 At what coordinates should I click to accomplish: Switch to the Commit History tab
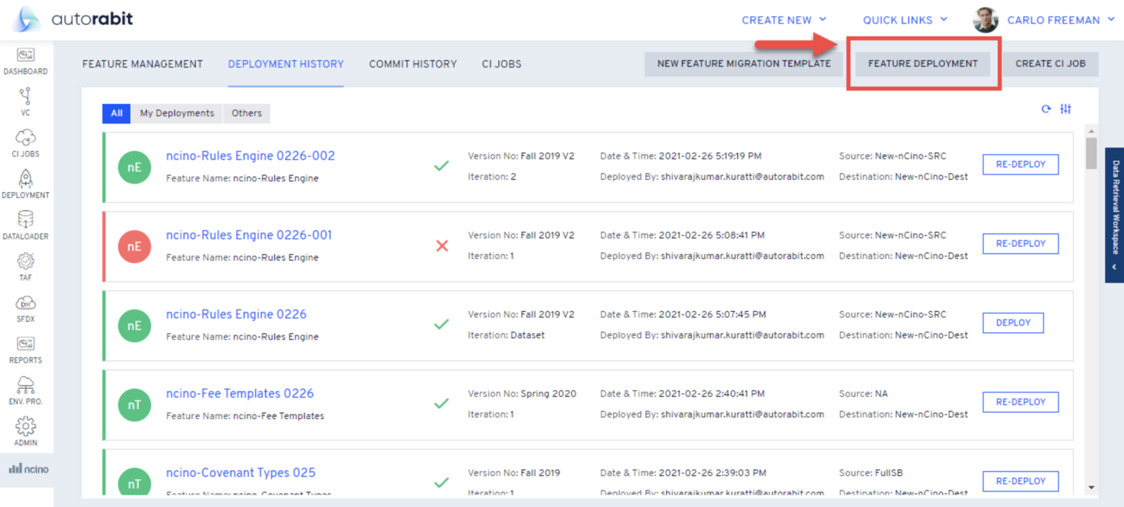tap(412, 64)
